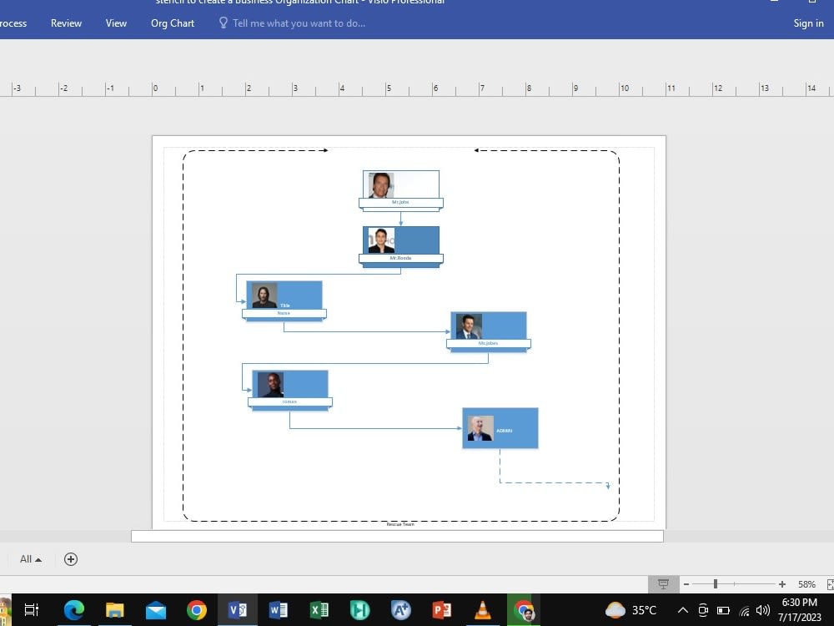Open the Review ribbon tab
This screenshot has height=626, width=834.
tap(66, 23)
